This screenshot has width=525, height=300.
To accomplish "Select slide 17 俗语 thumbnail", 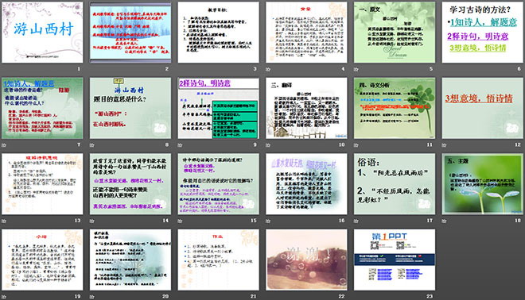I will [395, 184].
